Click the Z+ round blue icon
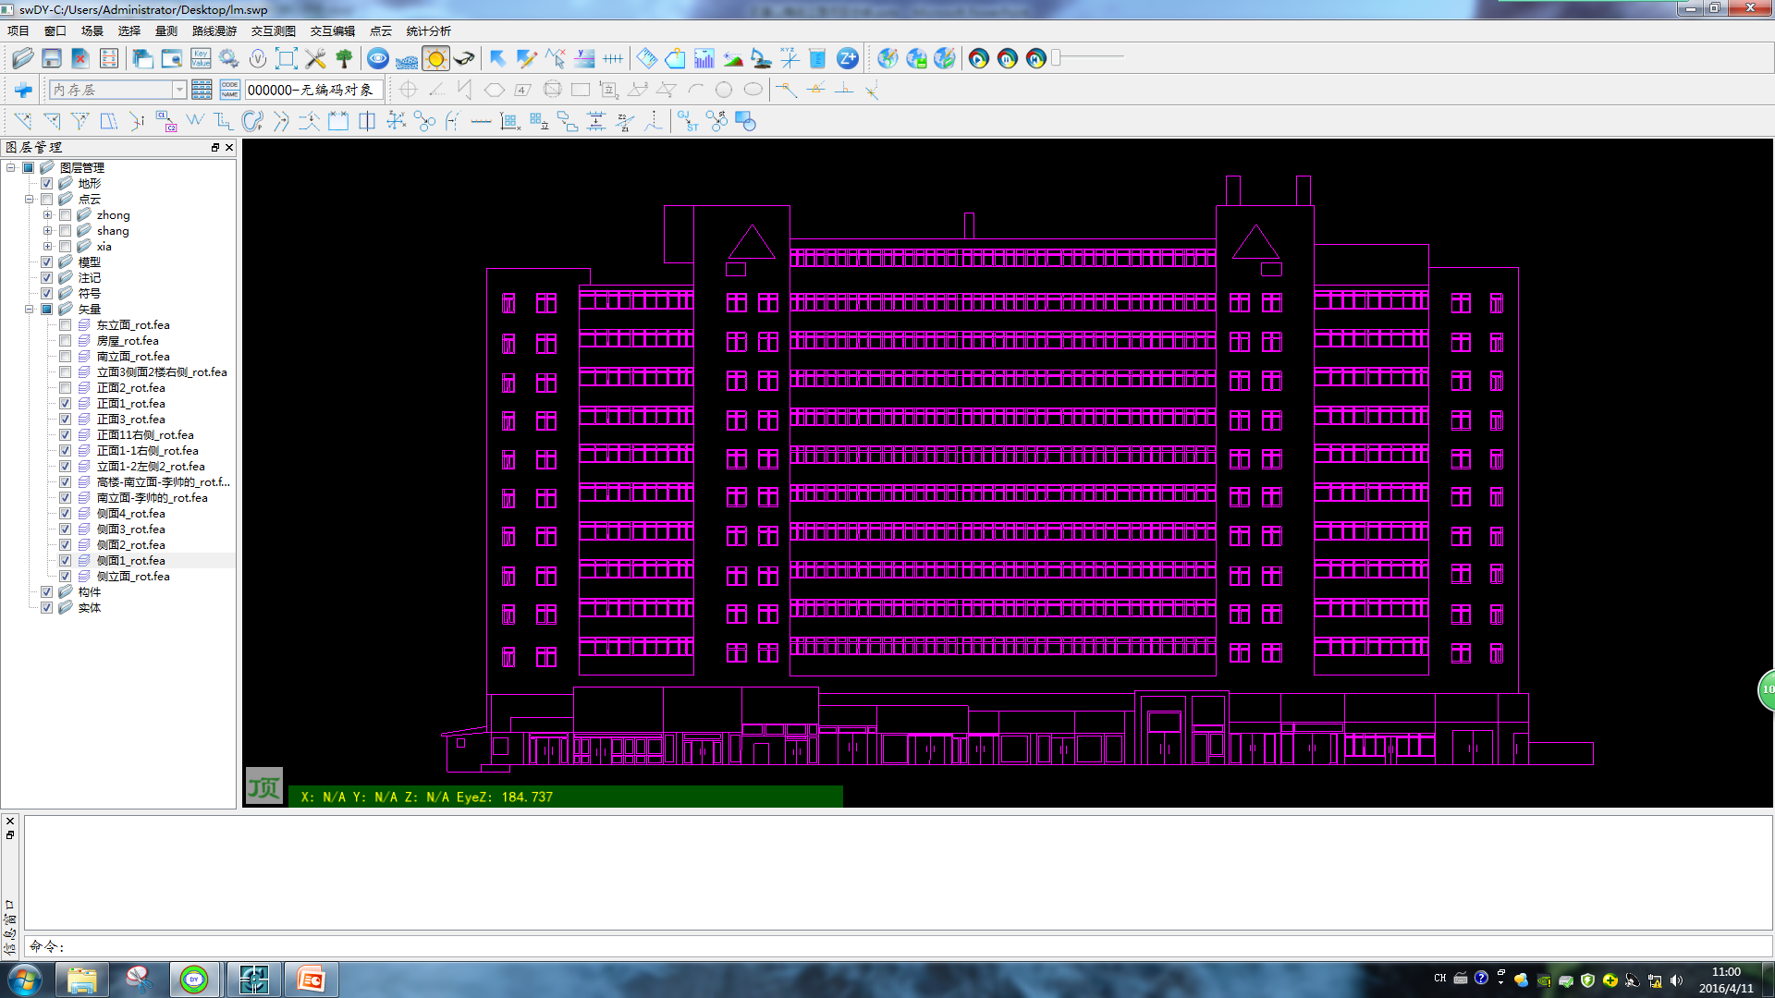 click(847, 58)
